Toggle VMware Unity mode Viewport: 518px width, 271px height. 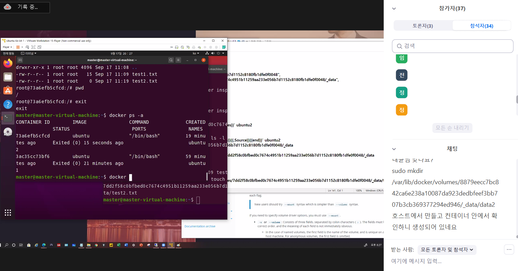pos(39,47)
